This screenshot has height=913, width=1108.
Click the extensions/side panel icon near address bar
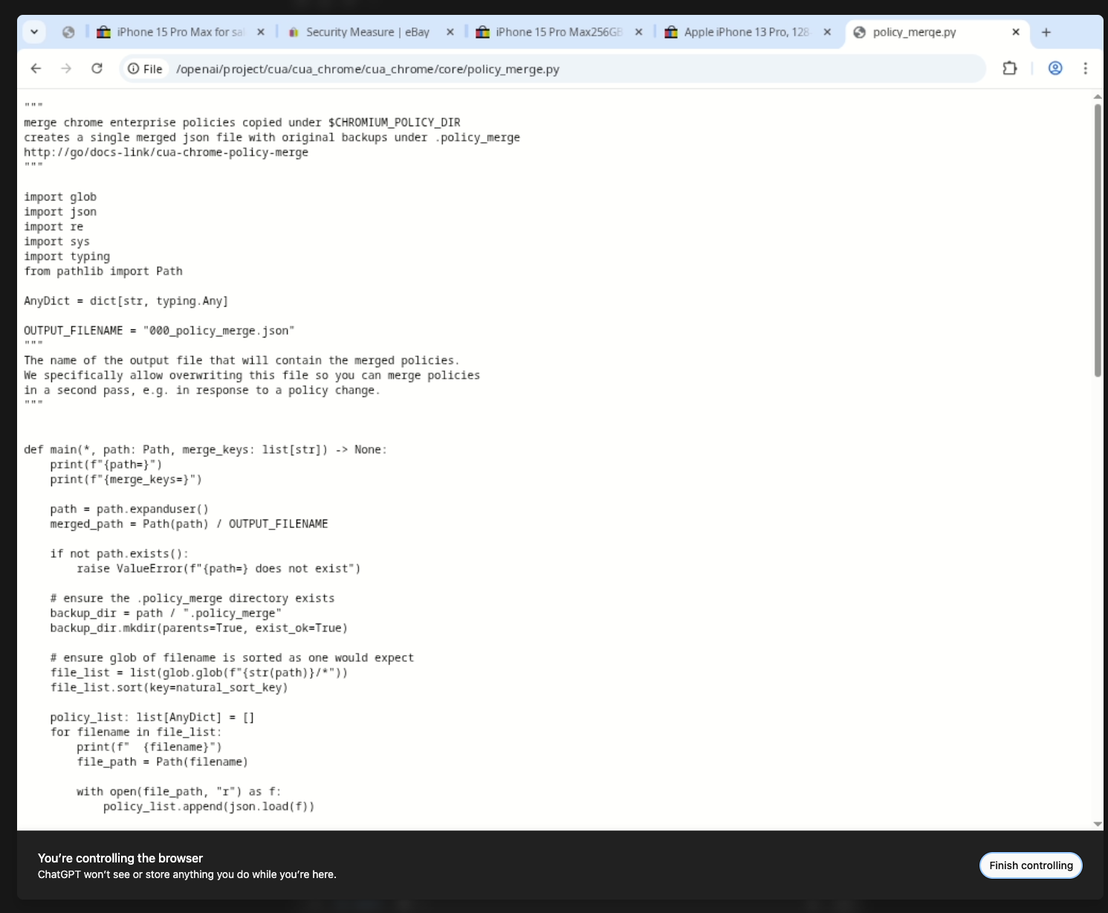[1008, 68]
